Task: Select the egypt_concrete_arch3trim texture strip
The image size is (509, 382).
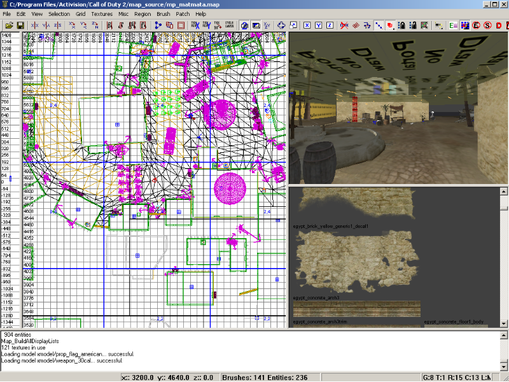Action: pos(357,309)
